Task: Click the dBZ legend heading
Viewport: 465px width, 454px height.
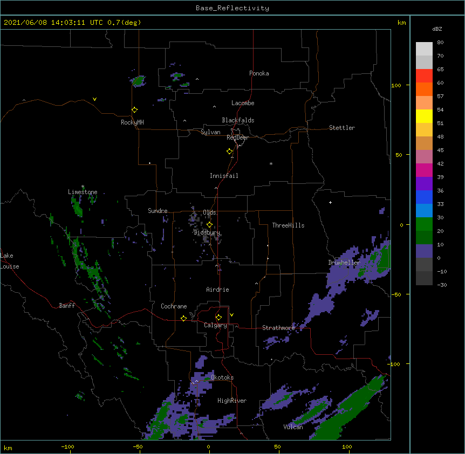Action: click(437, 29)
